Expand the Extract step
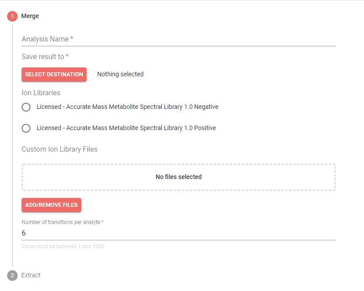The image size is (364, 291). (31, 276)
